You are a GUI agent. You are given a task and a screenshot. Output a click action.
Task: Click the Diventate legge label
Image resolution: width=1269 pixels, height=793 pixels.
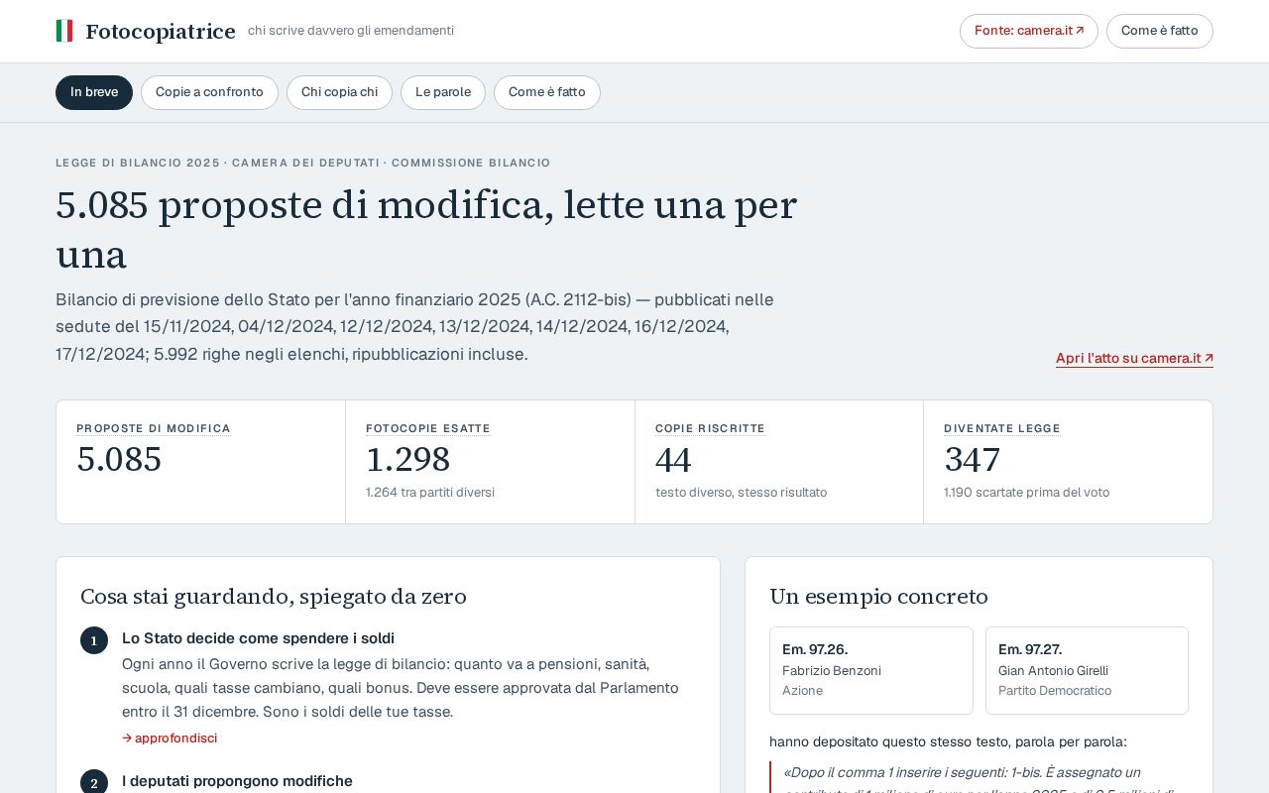(1002, 428)
